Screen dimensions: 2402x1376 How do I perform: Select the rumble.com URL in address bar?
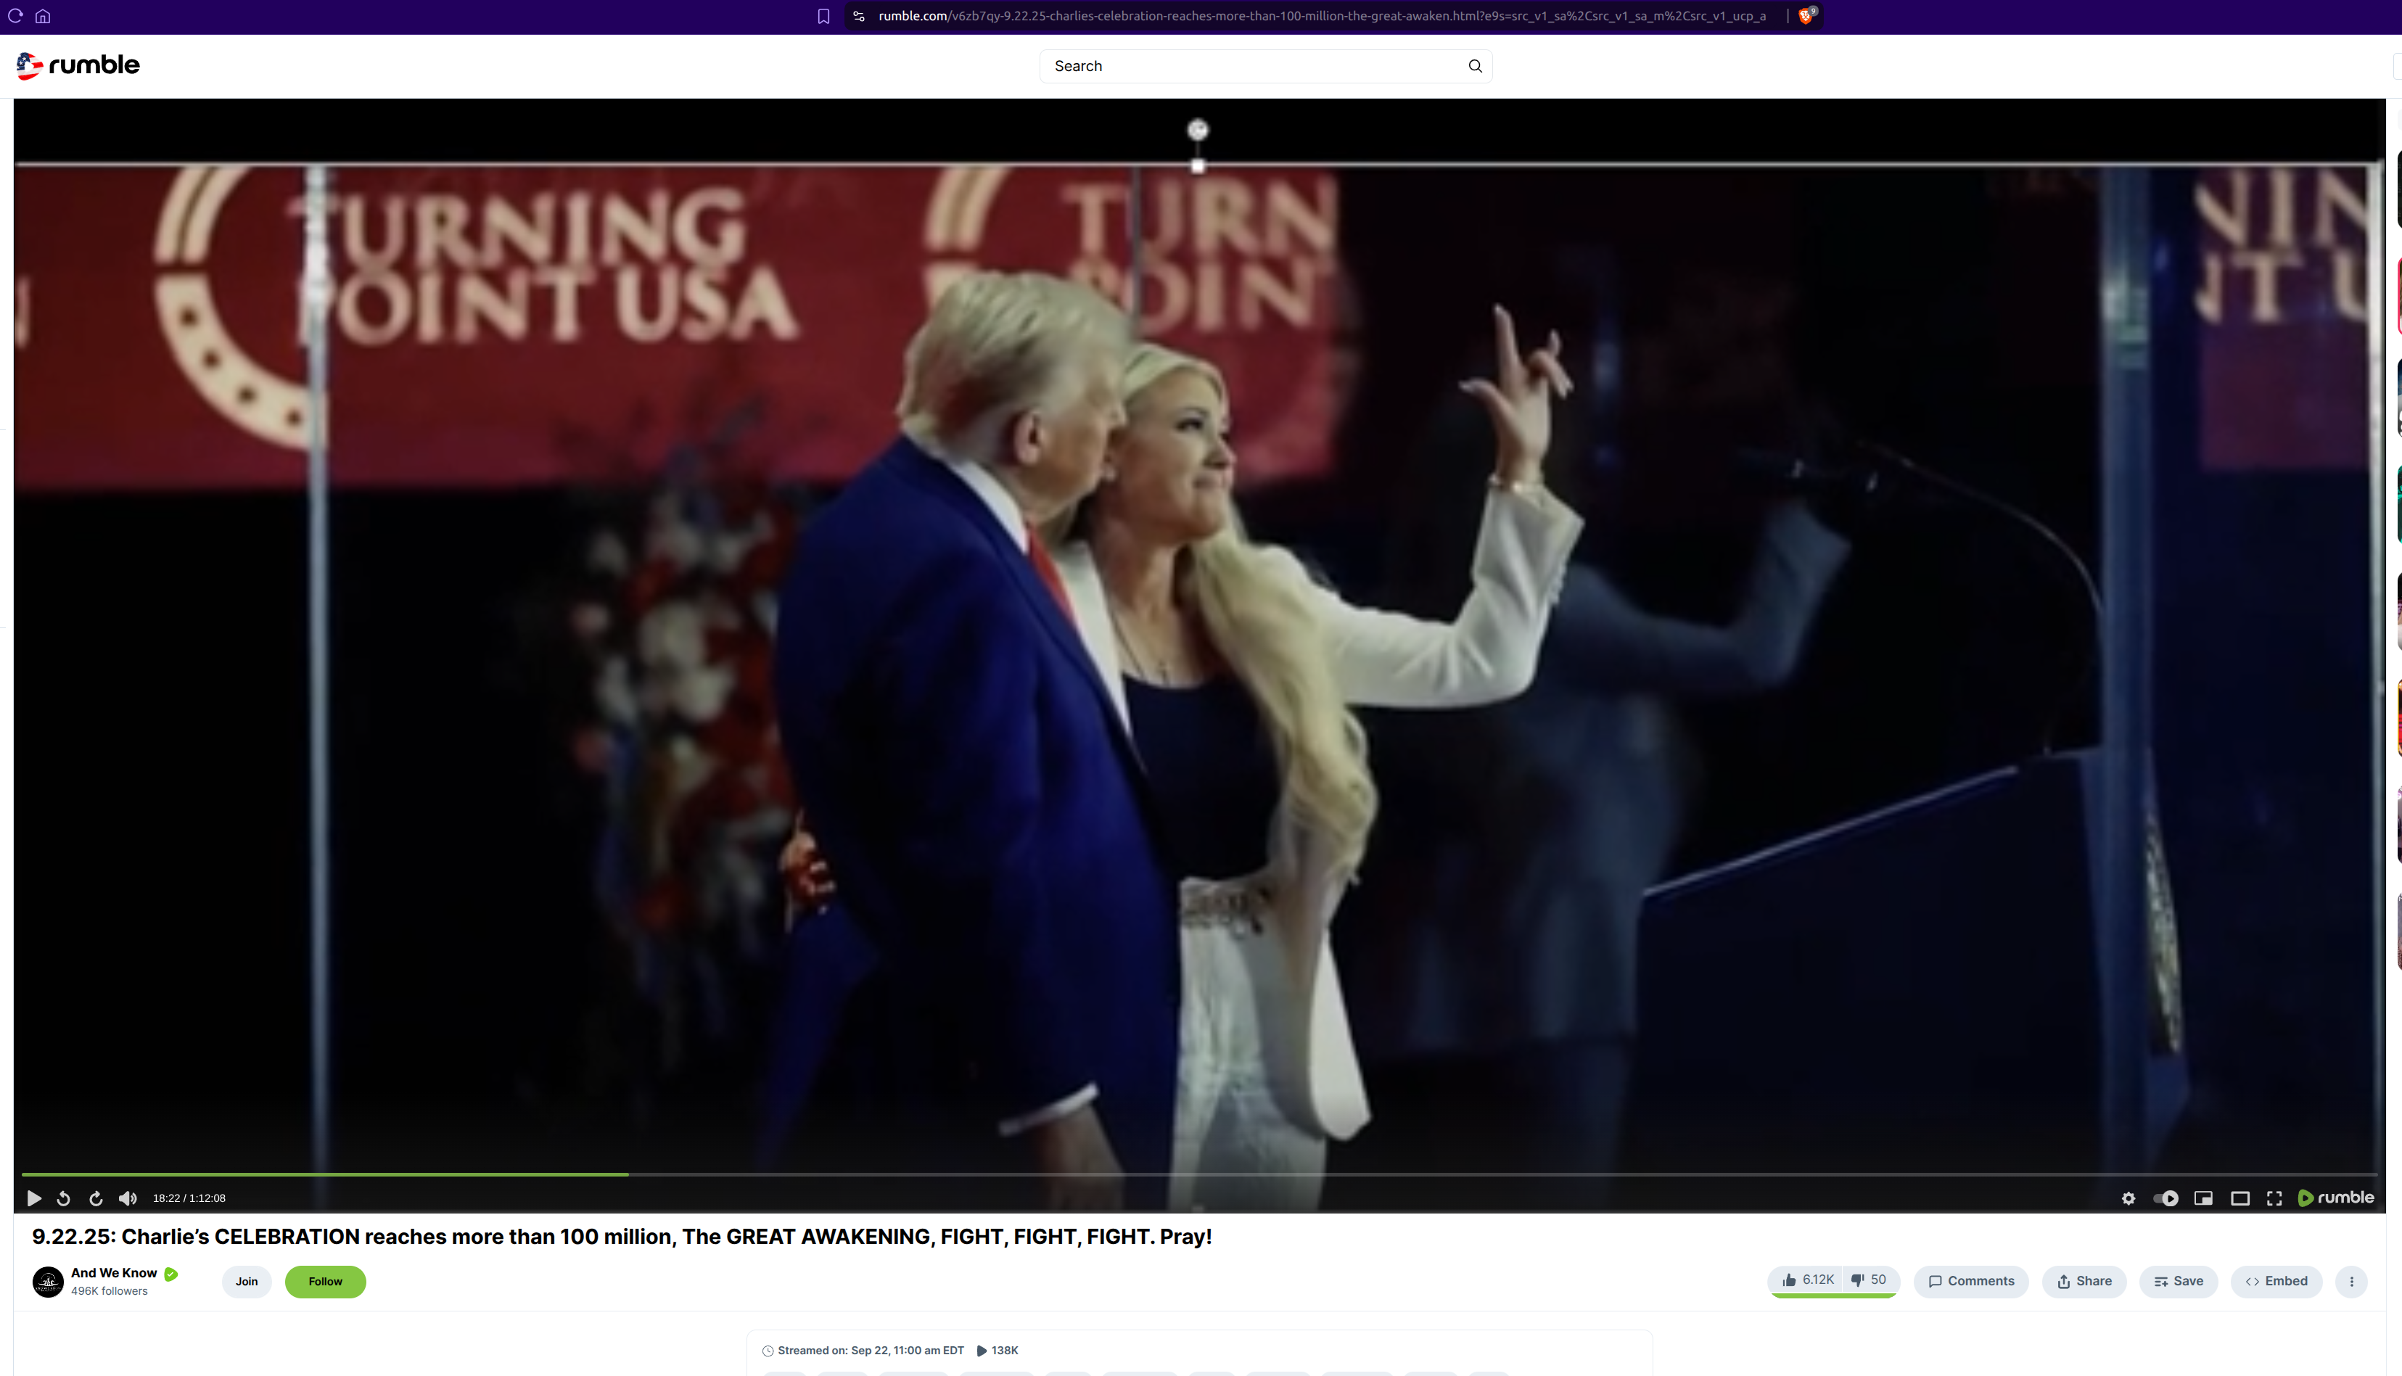point(1322,16)
